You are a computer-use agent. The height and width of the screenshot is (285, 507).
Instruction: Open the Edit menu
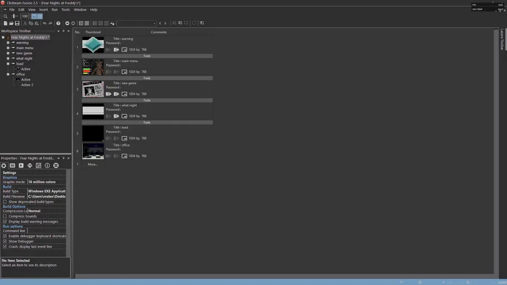click(x=21, y=10)
